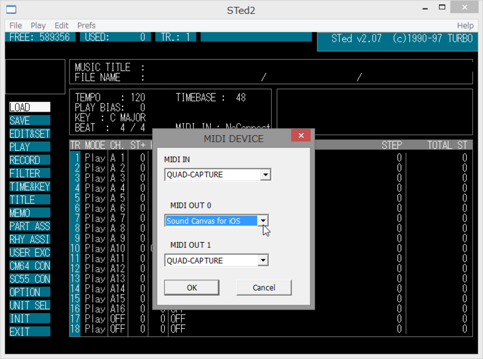The image size is (483, 359).
Task: Click channel A10 on track 10
Action: point(117,249)
